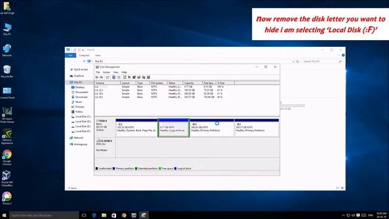Launch Chrome from the taskbar
Screen dimensions: 389x219
pyautogui.click(x=124, y=215)
